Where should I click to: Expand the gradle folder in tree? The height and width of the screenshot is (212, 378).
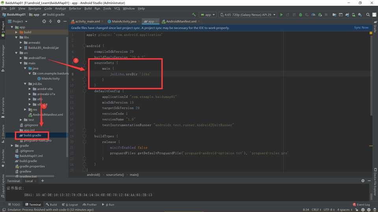12,146
